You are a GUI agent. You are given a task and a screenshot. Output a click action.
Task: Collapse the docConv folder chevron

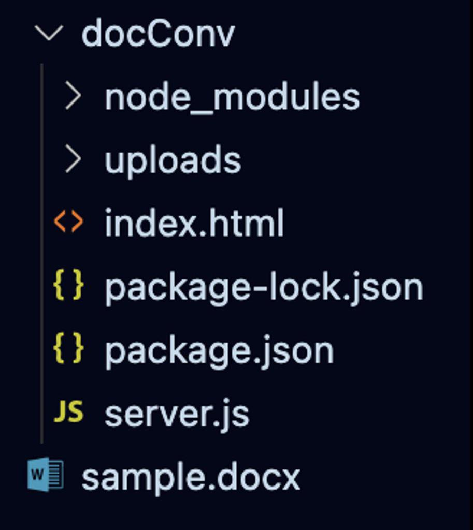click(x=49, y=34)
